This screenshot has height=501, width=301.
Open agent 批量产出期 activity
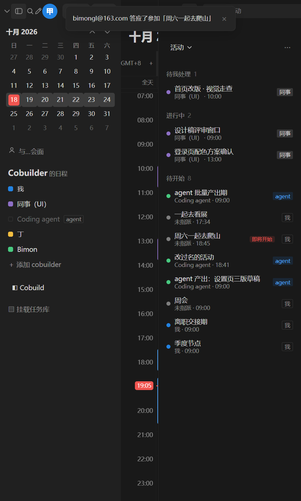[x=230, y=196]
